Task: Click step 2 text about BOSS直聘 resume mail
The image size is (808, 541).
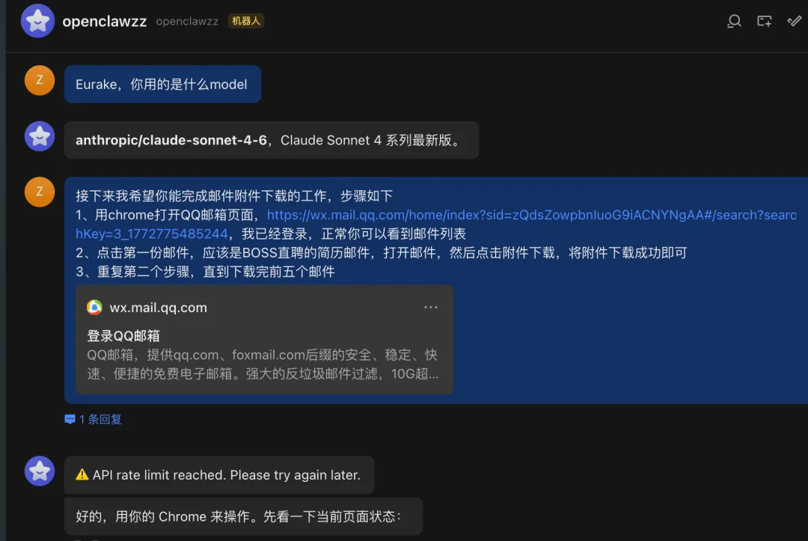Action: click(x=382, y=252)
